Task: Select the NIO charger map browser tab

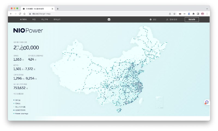Action: point(38,9)
